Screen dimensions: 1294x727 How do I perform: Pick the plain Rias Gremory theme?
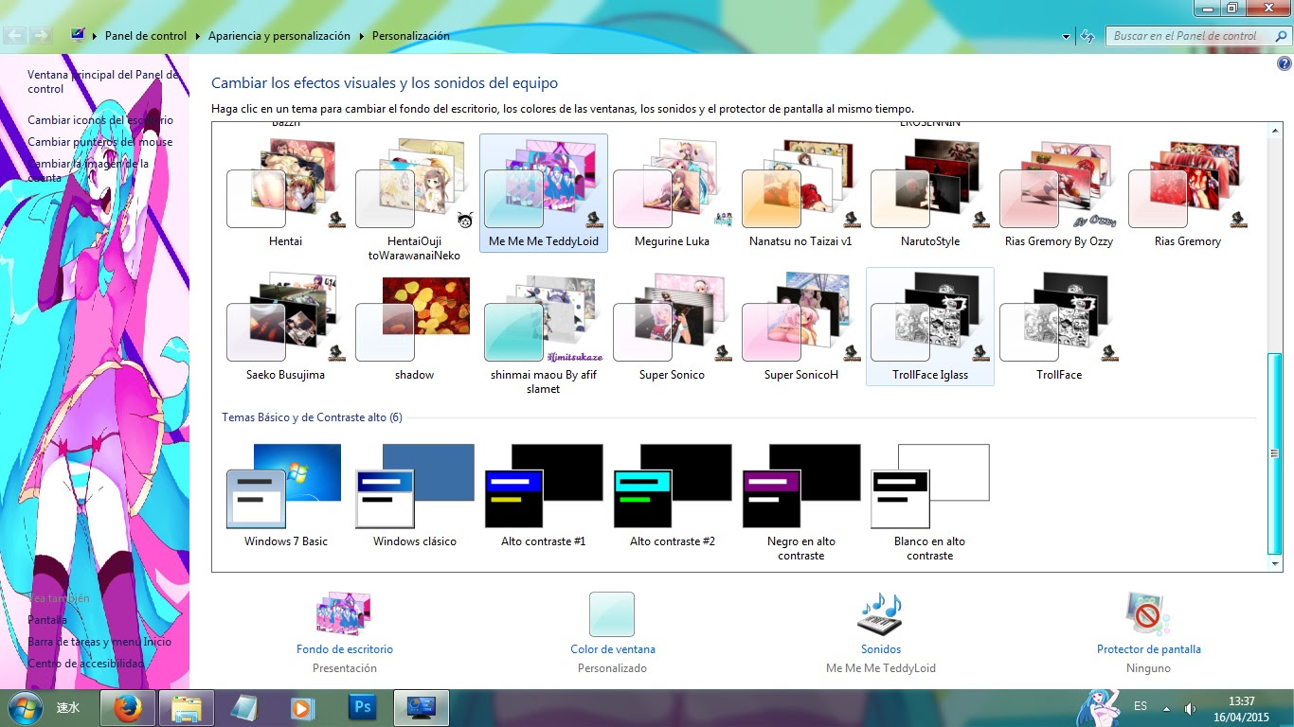(1188, 193)
